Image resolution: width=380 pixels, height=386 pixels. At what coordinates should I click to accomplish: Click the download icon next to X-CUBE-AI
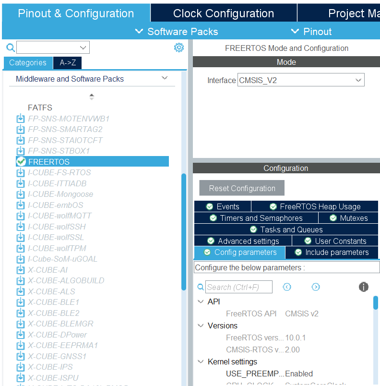[21, 270]
